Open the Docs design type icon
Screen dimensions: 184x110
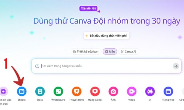40,91
